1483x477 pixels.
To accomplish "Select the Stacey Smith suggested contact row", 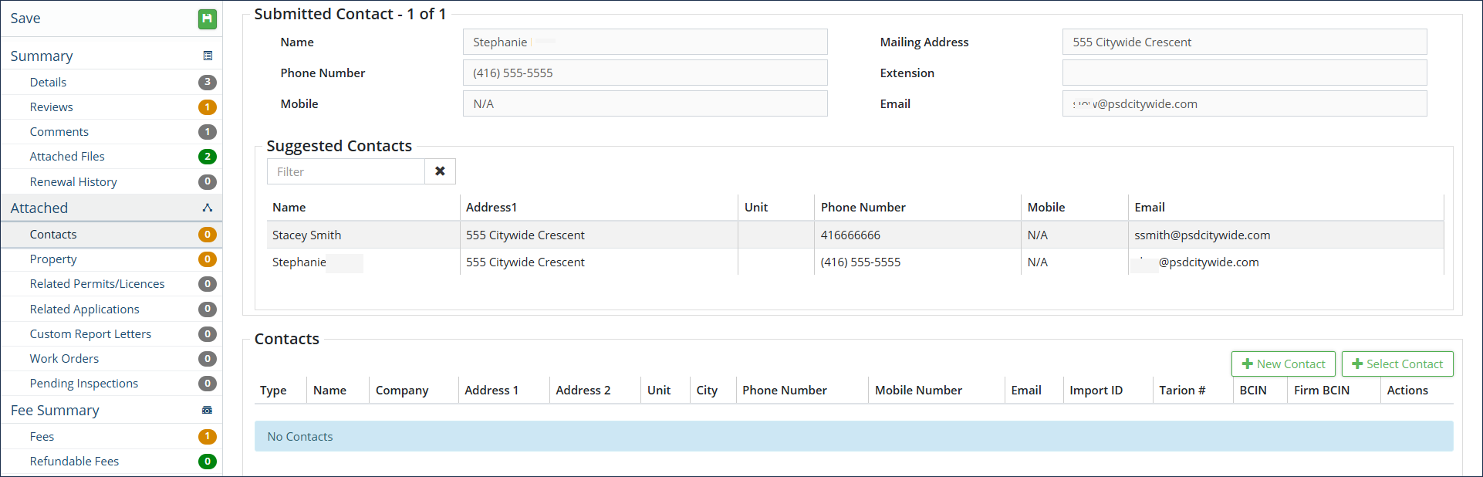I will pos(306,235).
